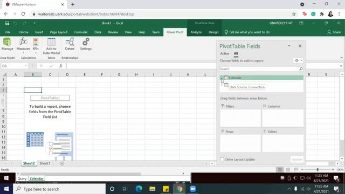The height and width of the screenshot is (194, 345).
Task: Add a new sheet with plus icon
Action: pyautogui.click(x=62, y=163)
